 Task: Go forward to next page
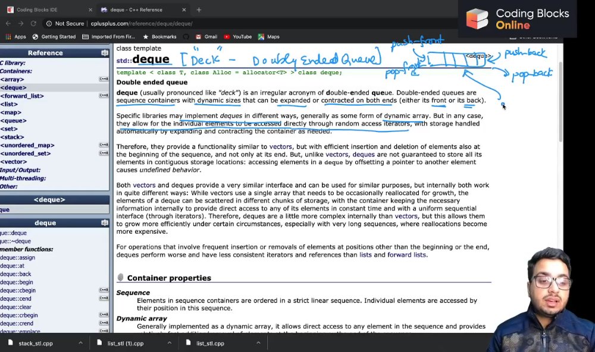point(21,24)
